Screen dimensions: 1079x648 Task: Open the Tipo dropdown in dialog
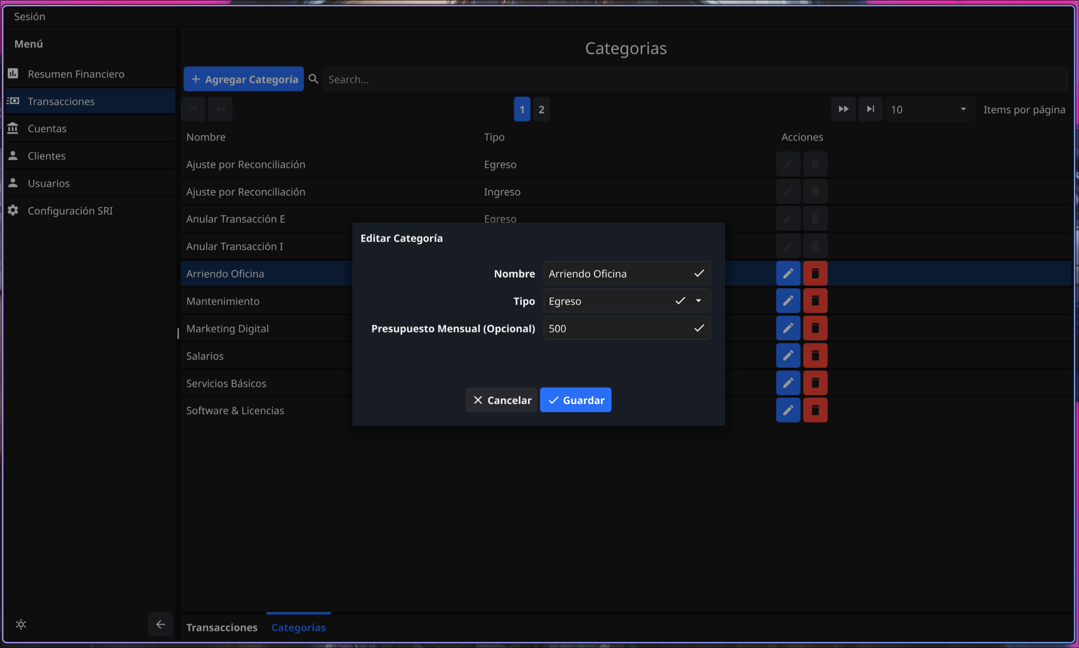[698, 301]
